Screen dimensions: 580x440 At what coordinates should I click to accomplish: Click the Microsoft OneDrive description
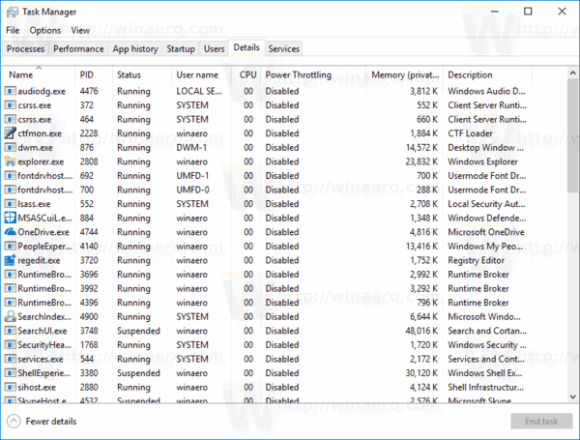click(x=486, y=232)
